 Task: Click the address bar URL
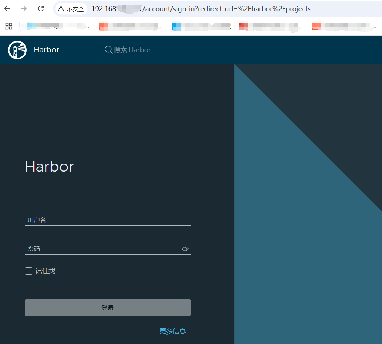point(201,9)
